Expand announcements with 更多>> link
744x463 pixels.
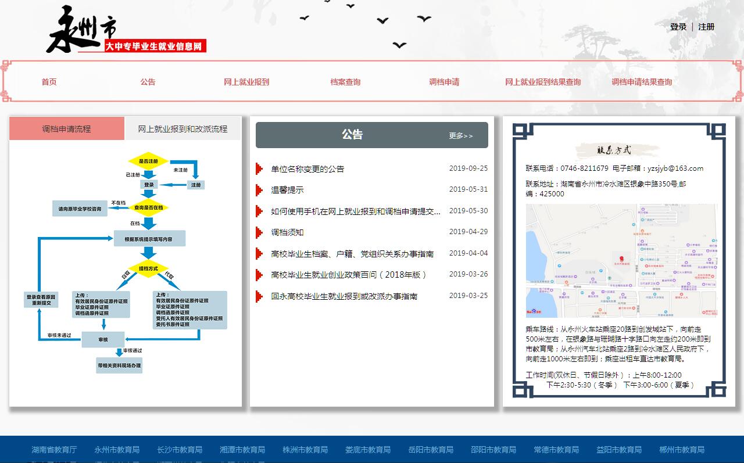(x=461, y=136)
